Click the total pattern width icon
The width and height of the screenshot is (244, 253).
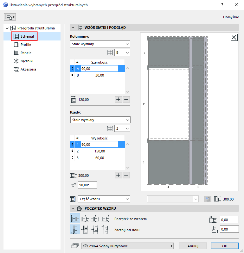point(74,99)
